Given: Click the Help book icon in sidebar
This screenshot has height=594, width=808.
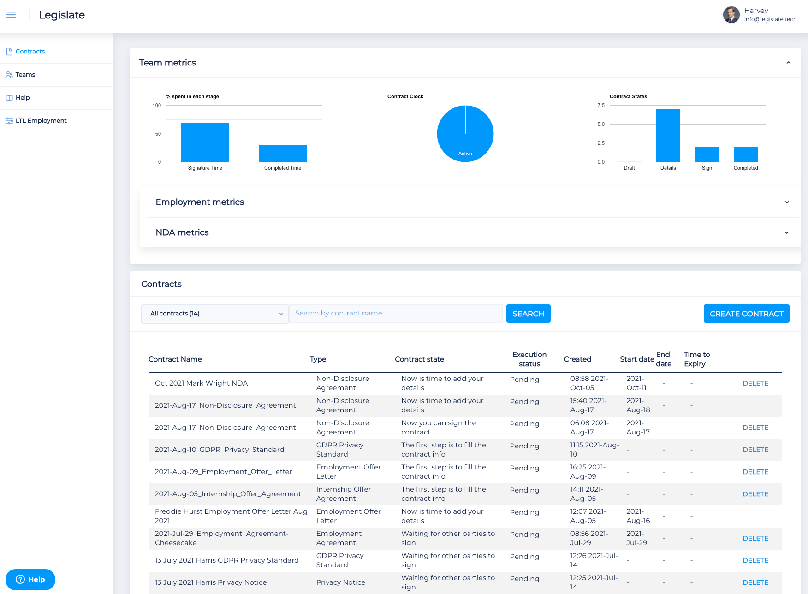Looking at the screenshot, I should [9, 98].
